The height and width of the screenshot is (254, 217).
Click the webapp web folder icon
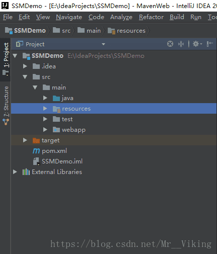[56, 130]
